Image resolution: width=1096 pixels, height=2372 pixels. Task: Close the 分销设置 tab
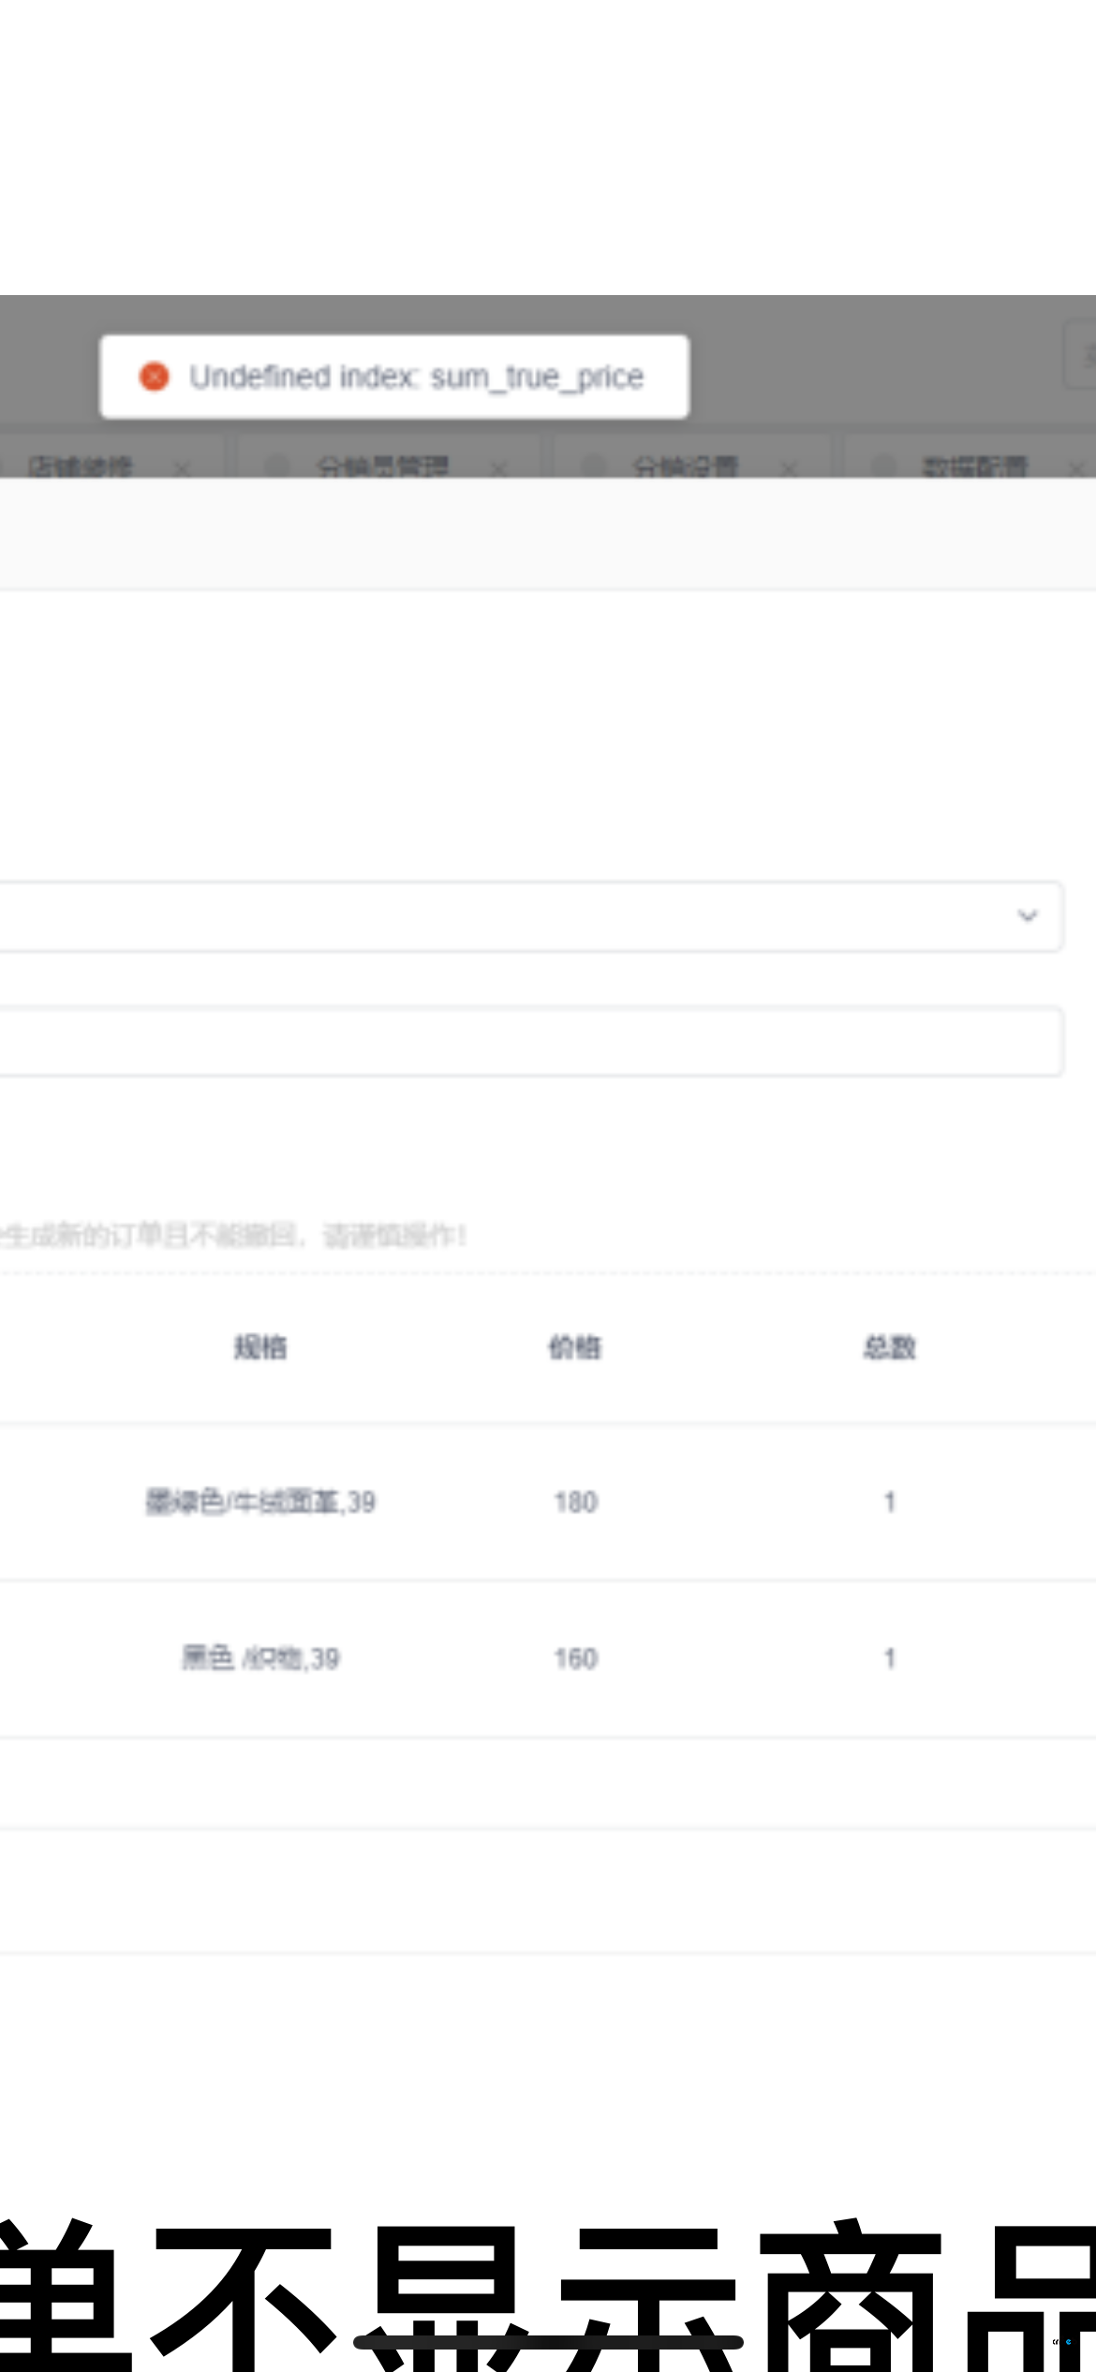[x=790, y=467]
